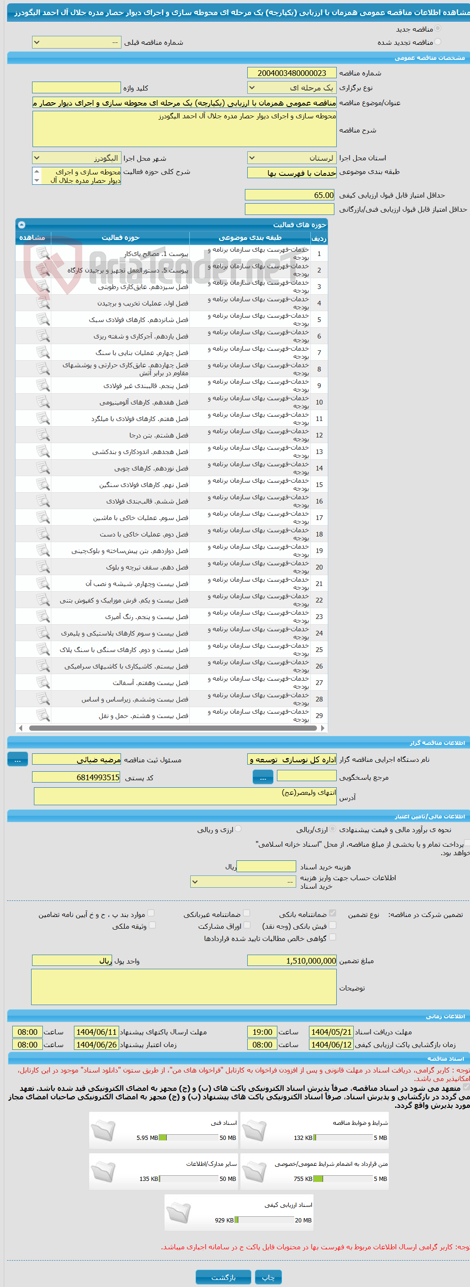Click the مشاهده column header
Image resolution: width=470 pixels, height=1287 pixels.
point(33,238)
